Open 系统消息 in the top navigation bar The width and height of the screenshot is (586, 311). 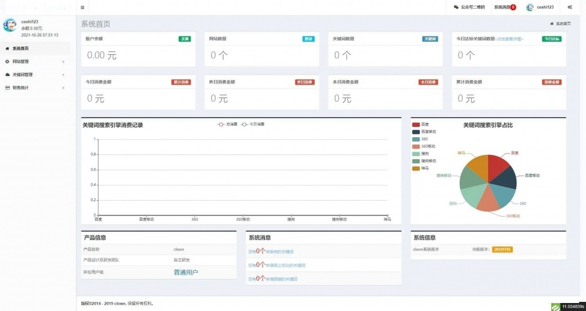click(x=501, y=7)
